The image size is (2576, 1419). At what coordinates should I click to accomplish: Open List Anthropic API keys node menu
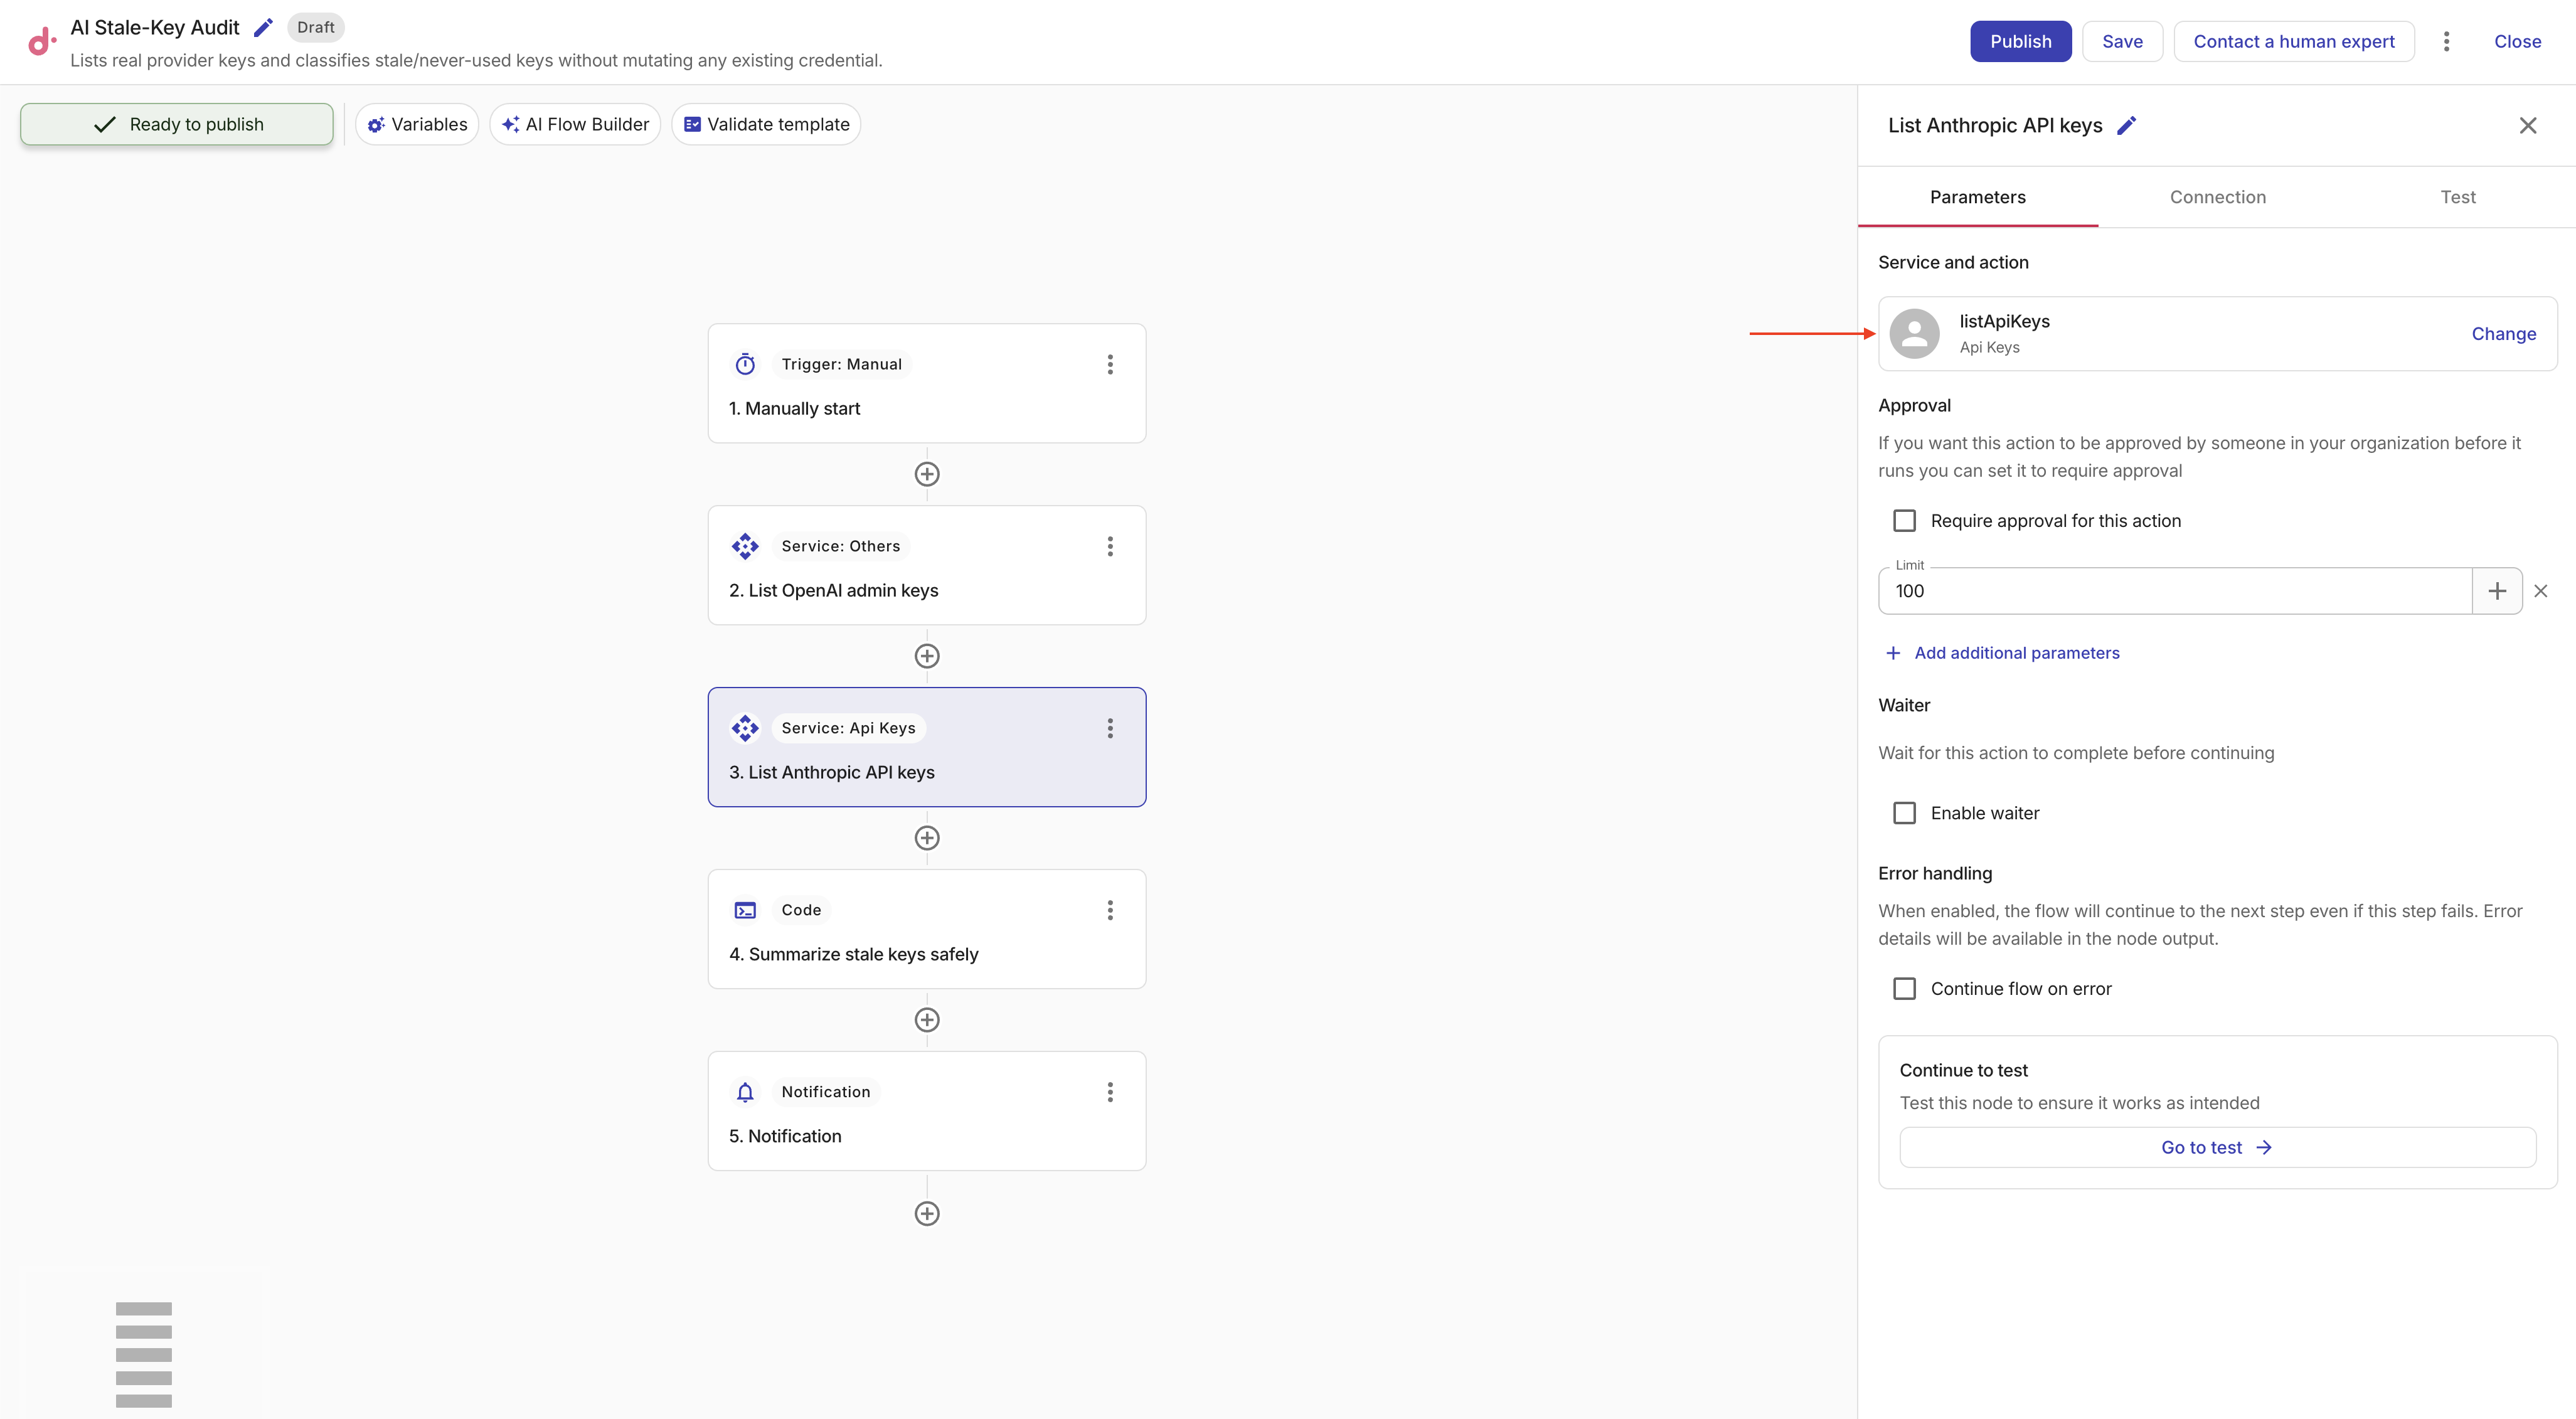1110,728
